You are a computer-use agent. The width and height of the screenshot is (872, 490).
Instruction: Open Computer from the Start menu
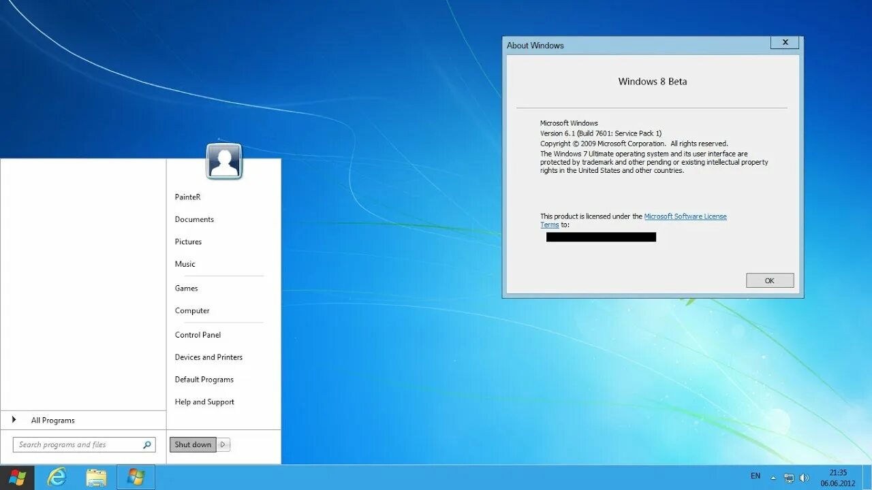[x=192, y=310]
